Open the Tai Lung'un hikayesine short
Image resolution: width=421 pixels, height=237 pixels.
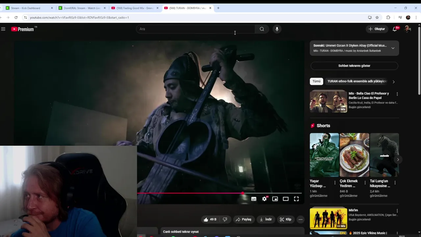pyautogui.click(x=384, y=155)
